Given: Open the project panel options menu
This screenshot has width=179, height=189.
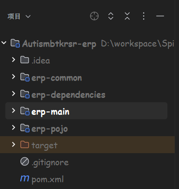Looking at the screenshot, I should tap(144, 16).
